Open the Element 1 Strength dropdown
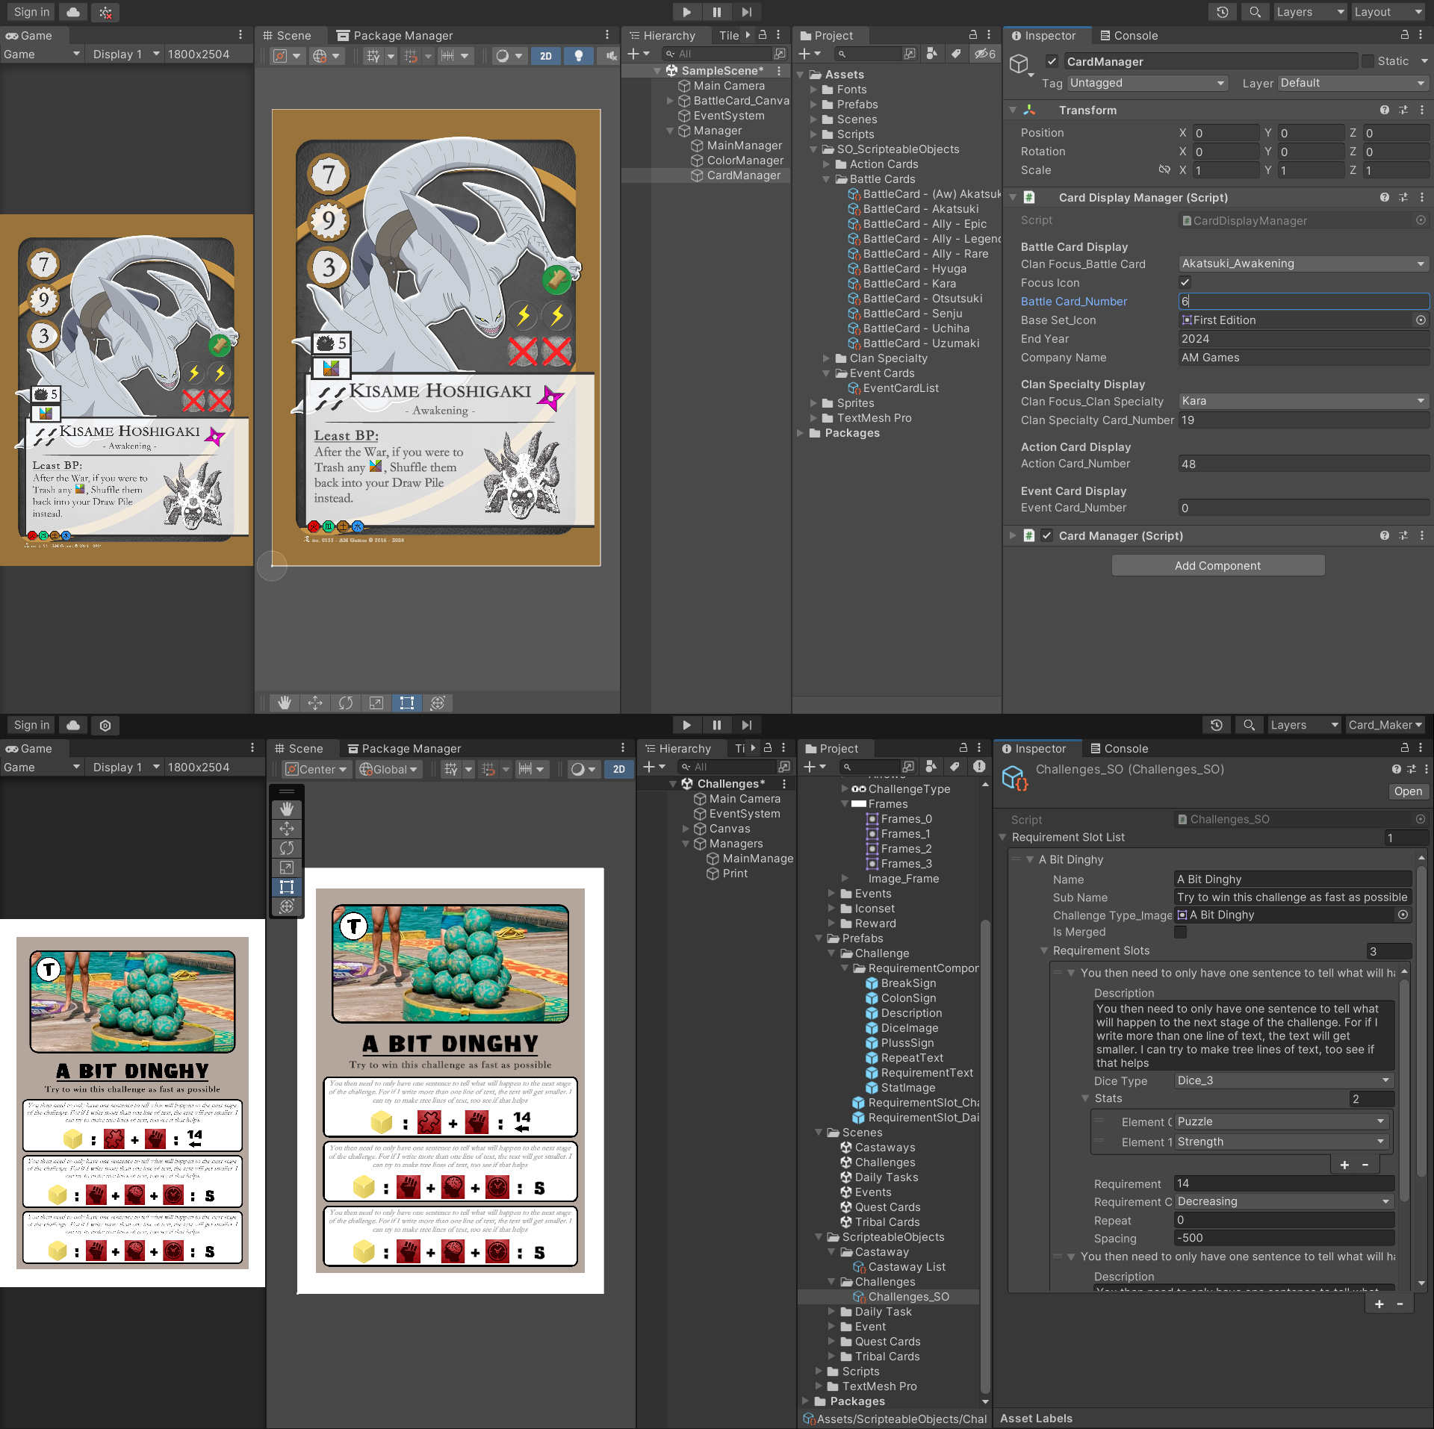 click(1281, 1142)
